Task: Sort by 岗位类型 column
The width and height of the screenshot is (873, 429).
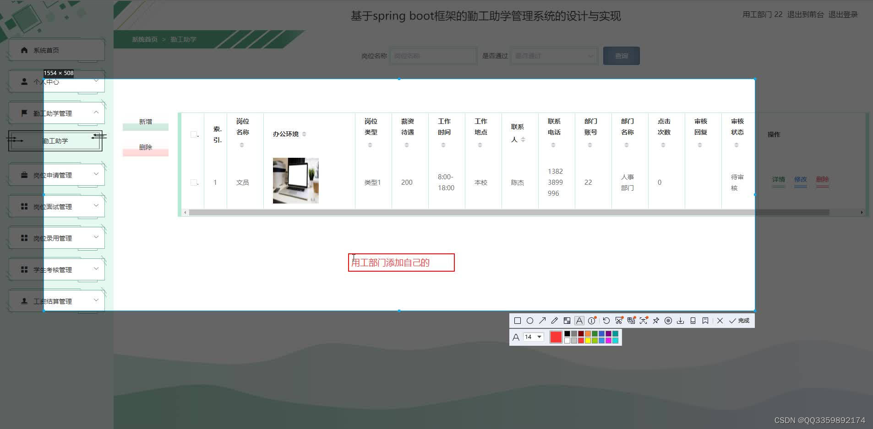Action: [370, 145]
